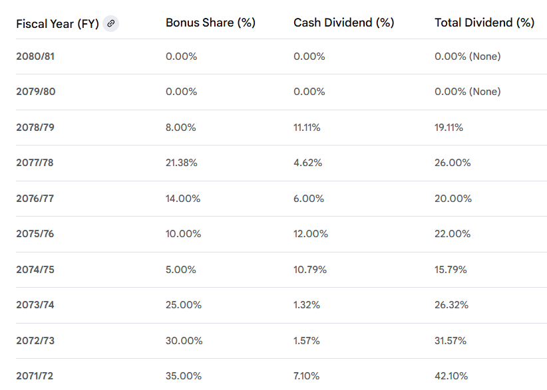Image resolution: width=547 pixels, height=390 pixels.
Task: Click the Fiscal Year (FY) column header
Action: pyautogui.click(x=57, y=23)
